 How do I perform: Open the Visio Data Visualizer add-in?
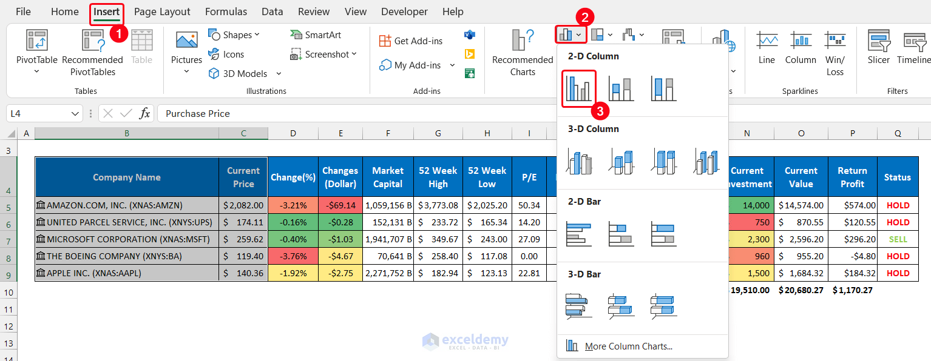tap(469, 35)
